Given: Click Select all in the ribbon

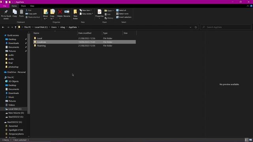Looking at the screenshot, I should pyautogui.click(x=121, y=10).
